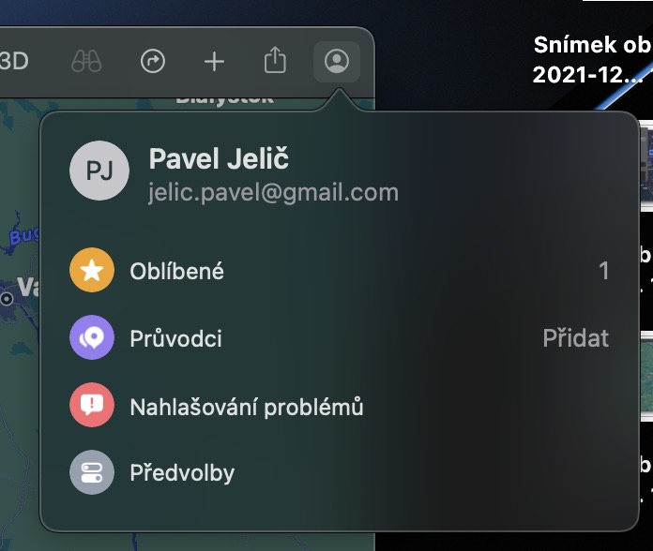Click the name Pavel Jelič
Screen dimensions: 653x551
click(x=219, y=158)
